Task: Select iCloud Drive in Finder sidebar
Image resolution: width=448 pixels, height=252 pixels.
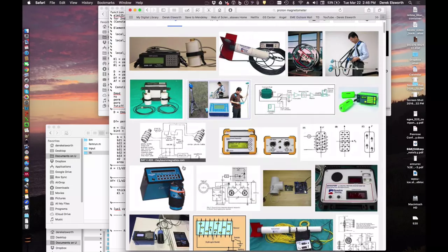Action: pos(63,214)
